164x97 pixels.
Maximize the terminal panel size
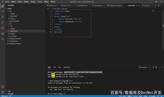point(159,67)
